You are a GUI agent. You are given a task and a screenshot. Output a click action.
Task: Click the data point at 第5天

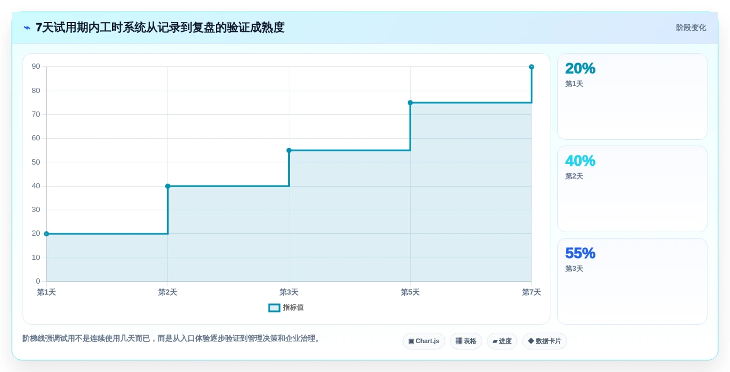pos(410,103)
